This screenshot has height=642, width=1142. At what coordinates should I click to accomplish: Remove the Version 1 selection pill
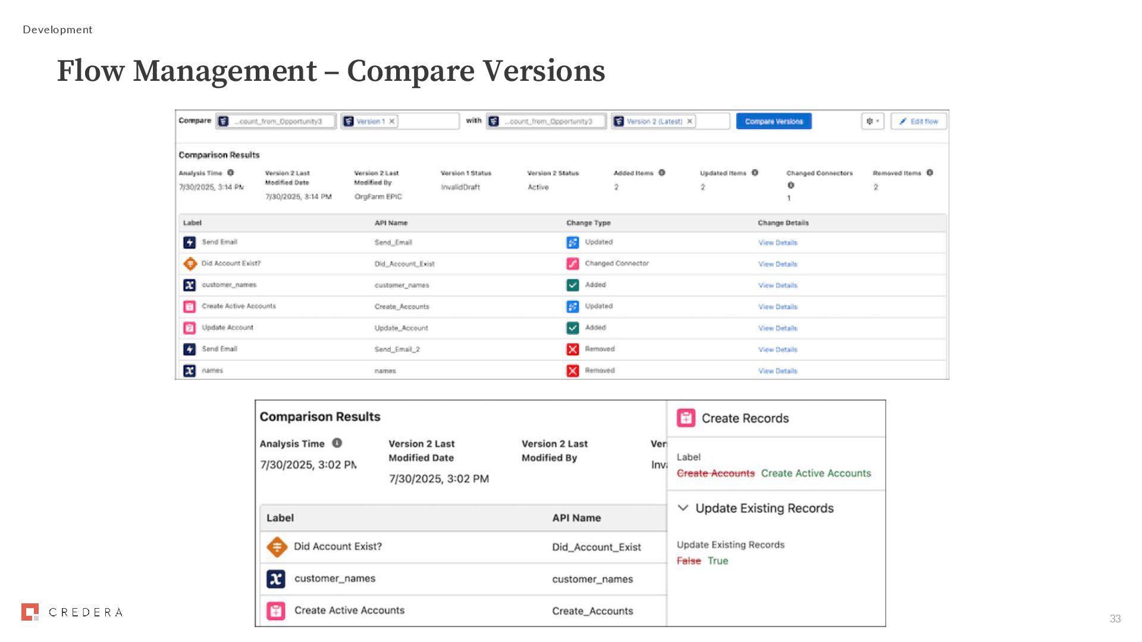392,121
